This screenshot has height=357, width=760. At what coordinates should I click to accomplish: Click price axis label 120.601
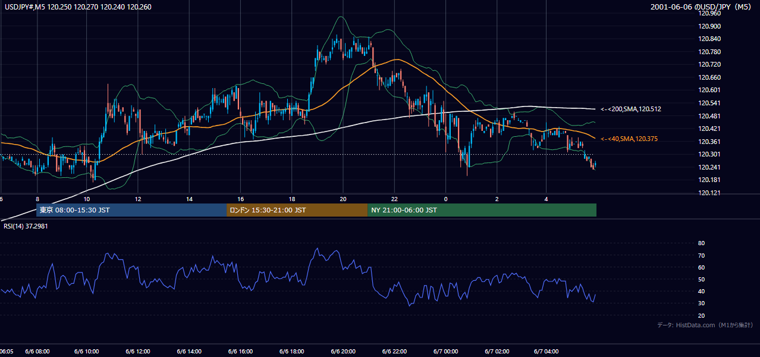pos(709,90)
